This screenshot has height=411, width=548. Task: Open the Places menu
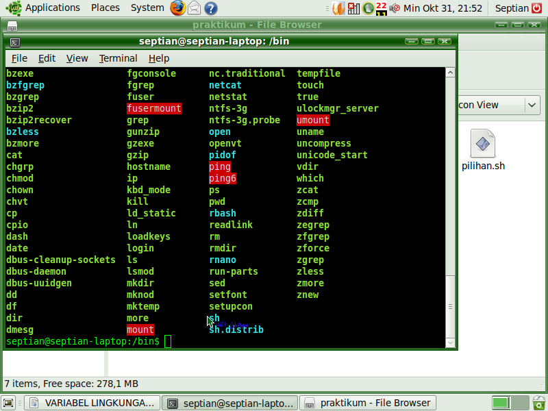105,8
